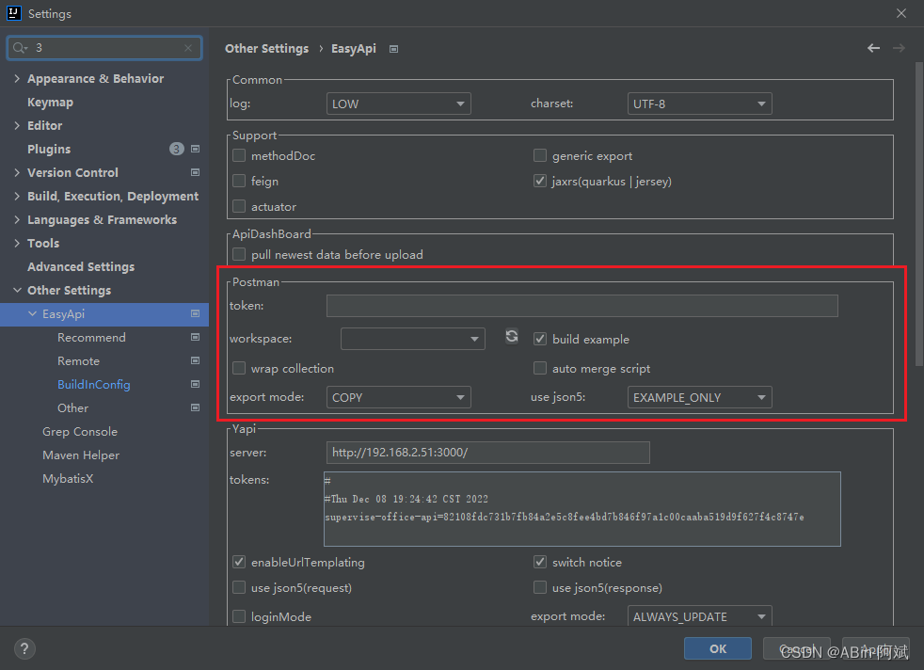
Task: Click the help question mark icon
Action: pos(25,648)
